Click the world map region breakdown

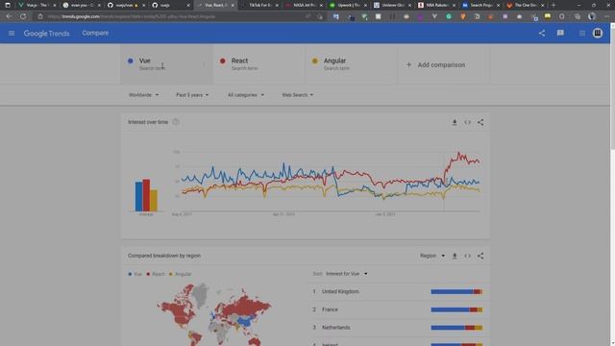pyautogui.click(x=215, y=314)
